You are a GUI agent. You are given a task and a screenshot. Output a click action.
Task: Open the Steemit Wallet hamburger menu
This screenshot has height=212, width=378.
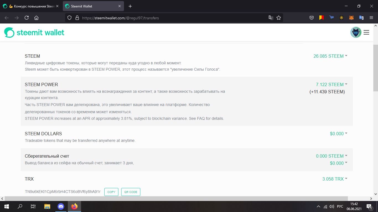point(366,33)
